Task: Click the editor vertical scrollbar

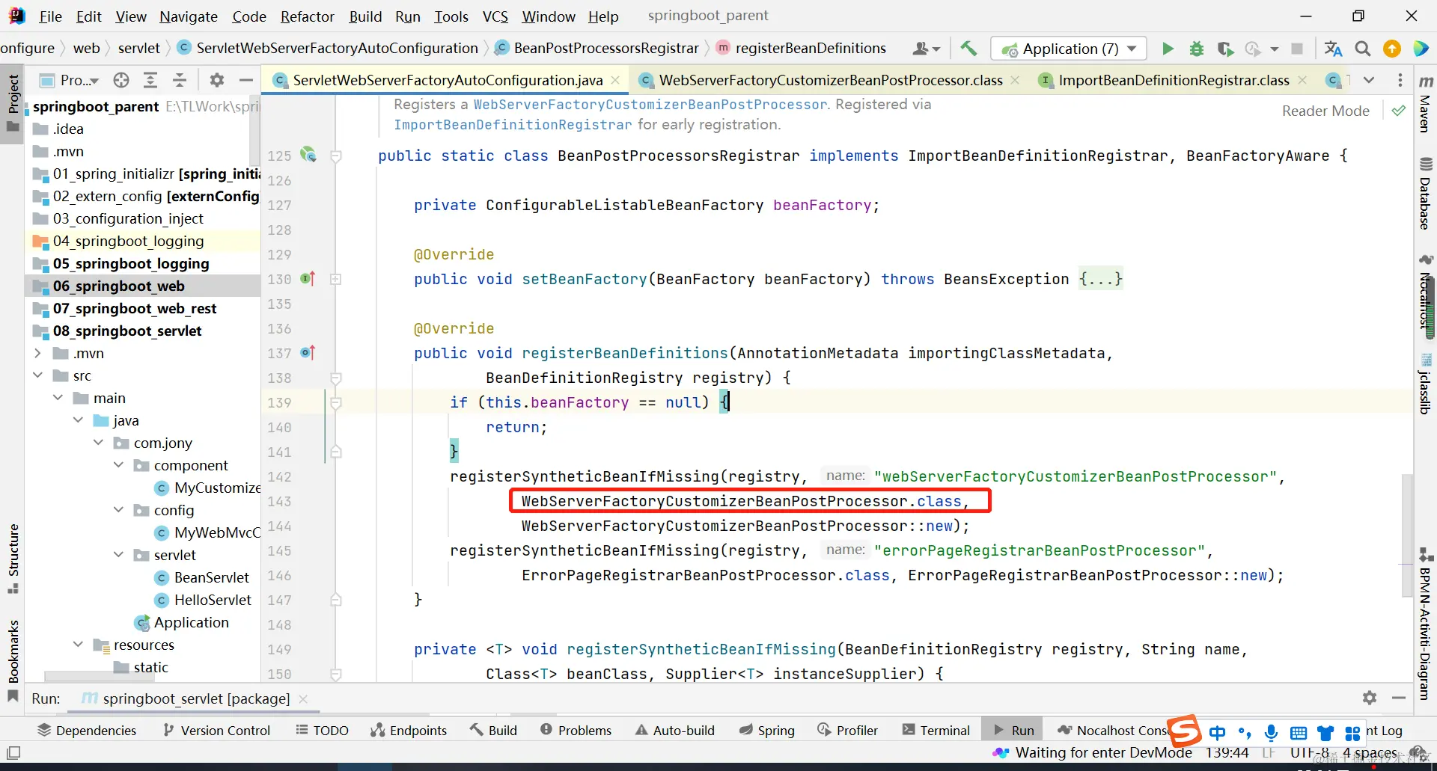Action: click(1407, 535)
